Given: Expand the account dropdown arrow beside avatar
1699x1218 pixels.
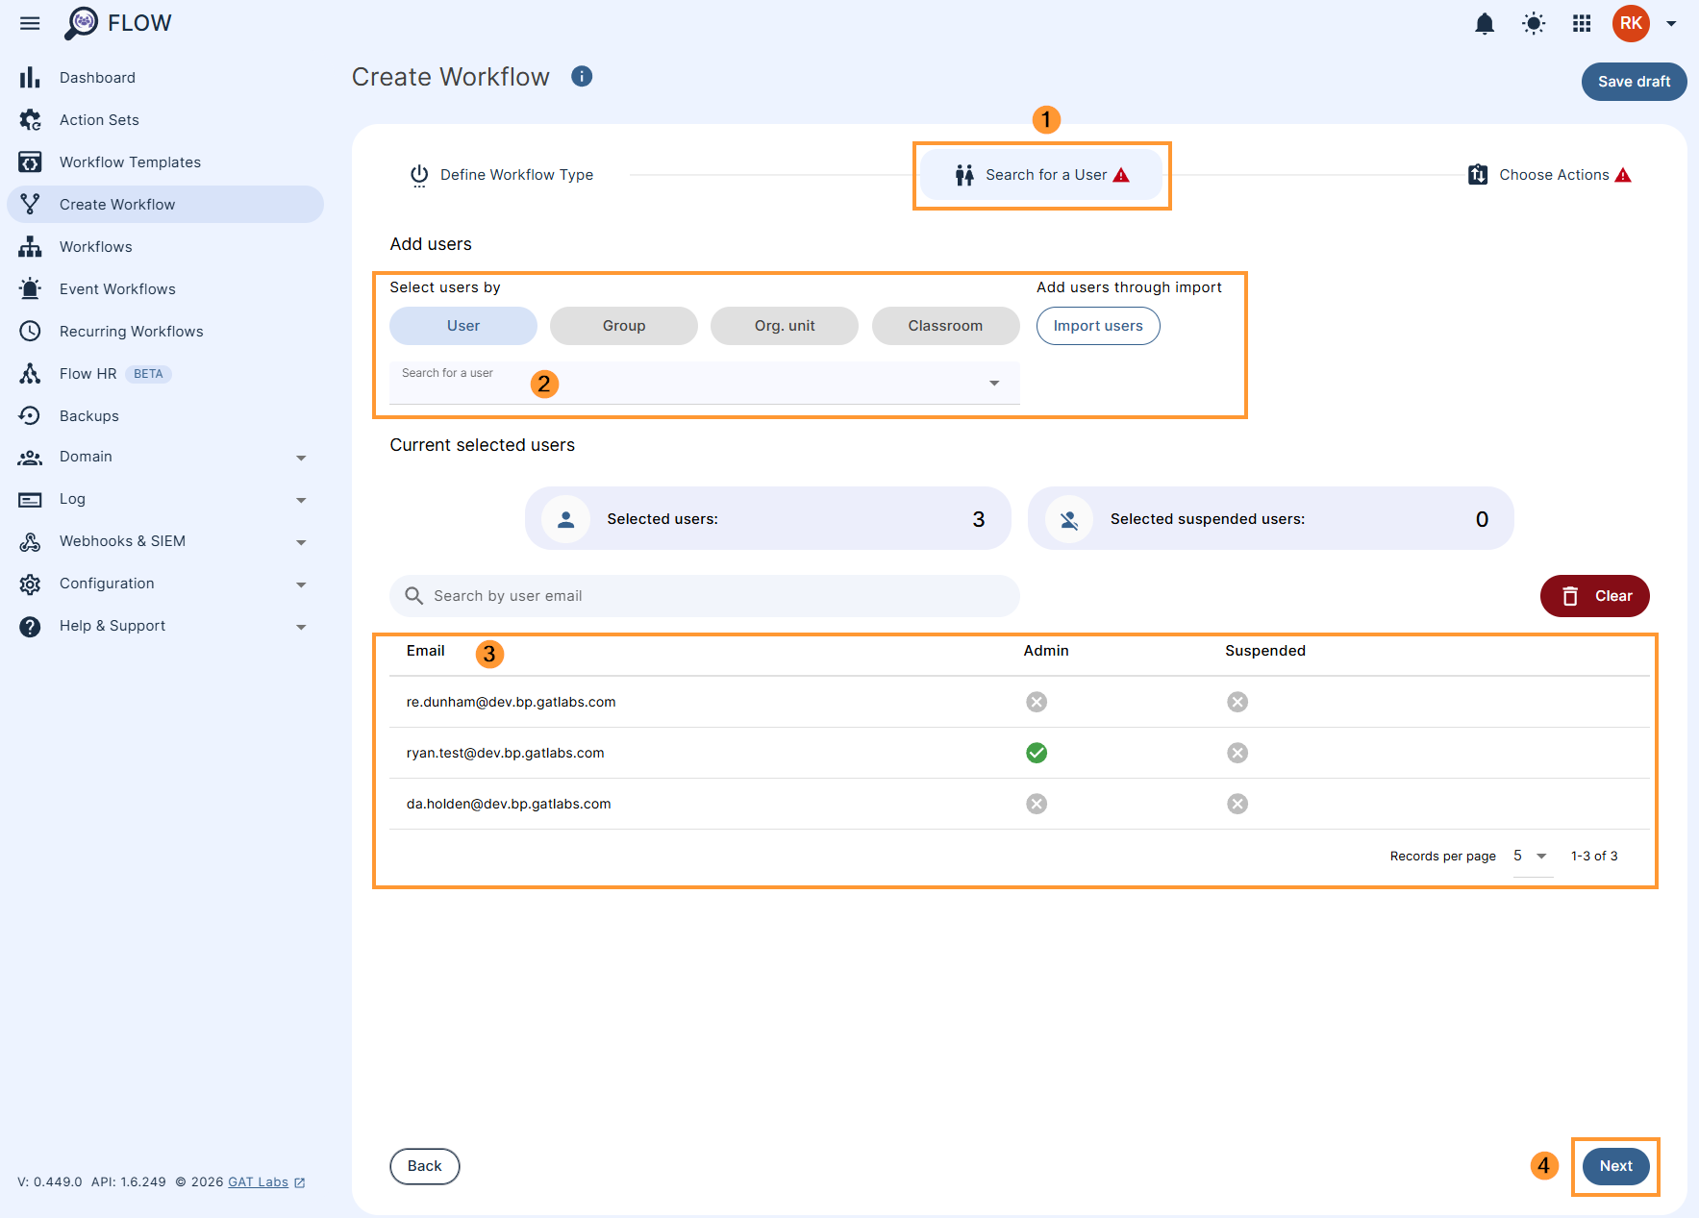Looking at the screenshot, I should click(x=1671, y=24).
